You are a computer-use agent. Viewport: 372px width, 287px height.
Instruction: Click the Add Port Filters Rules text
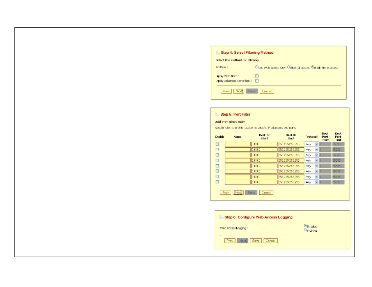(x=230, y=122)
